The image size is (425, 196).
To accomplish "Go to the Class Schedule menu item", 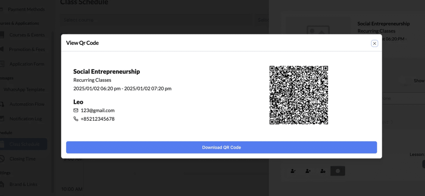I will click(x=24, y=144).
